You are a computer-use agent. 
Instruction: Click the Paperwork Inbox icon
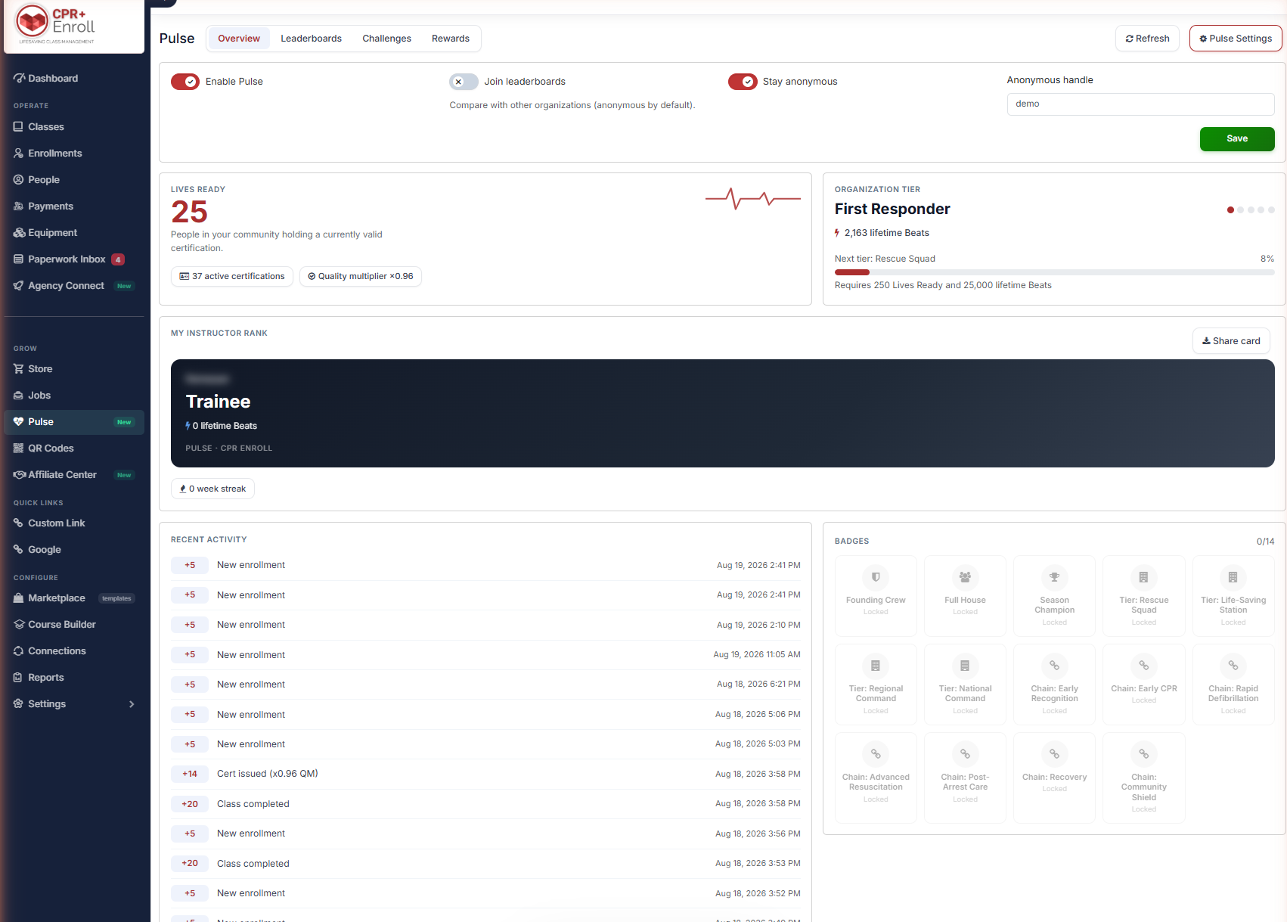(19, 259)
